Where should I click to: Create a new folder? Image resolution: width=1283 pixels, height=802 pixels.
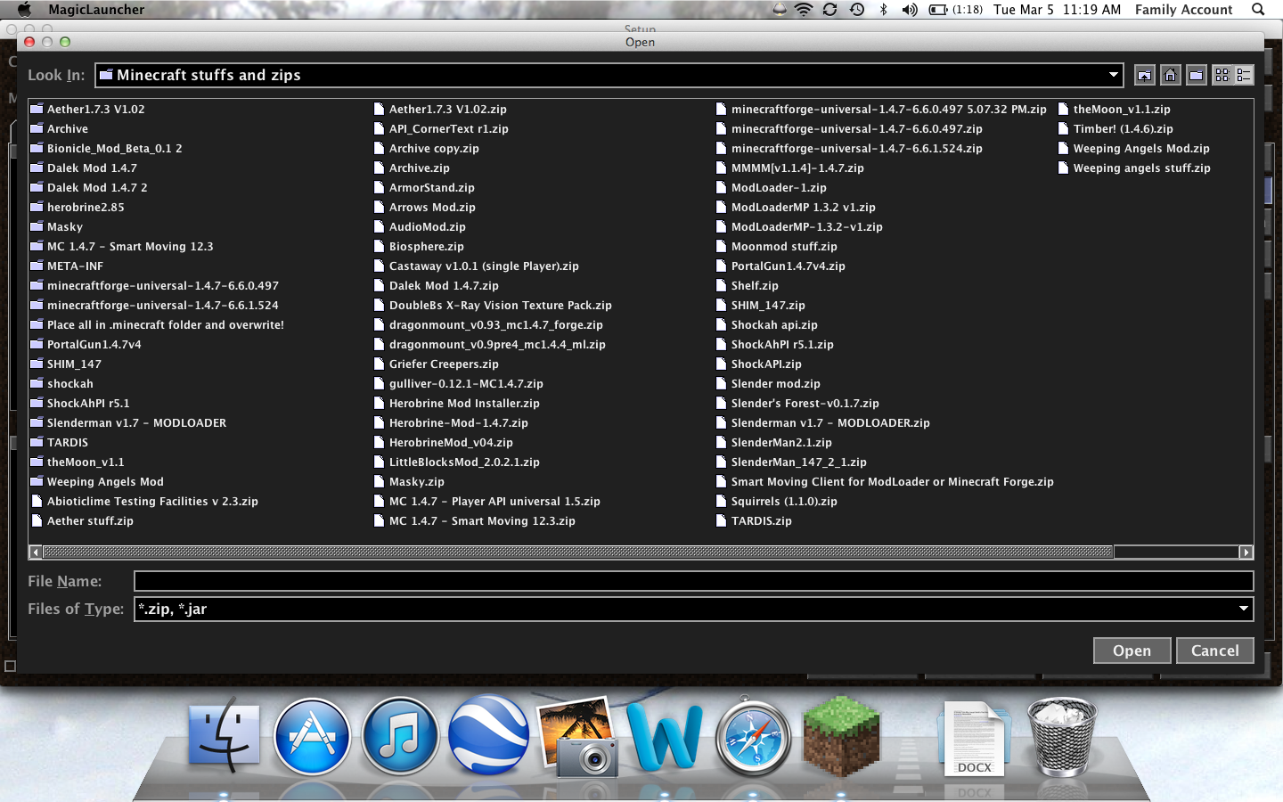[1196, 75]
